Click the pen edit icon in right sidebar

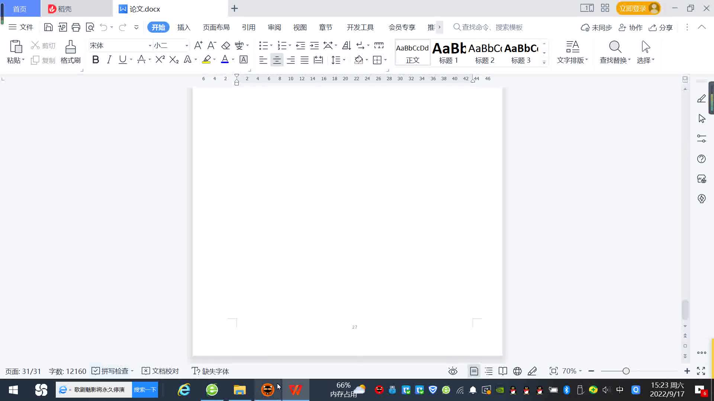coord(701,98)
